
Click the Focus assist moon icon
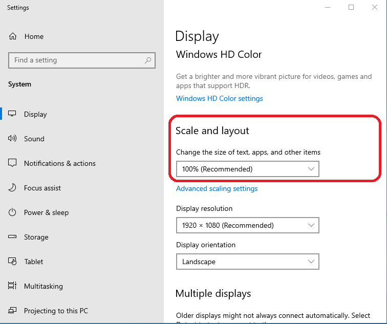(13, 188)
